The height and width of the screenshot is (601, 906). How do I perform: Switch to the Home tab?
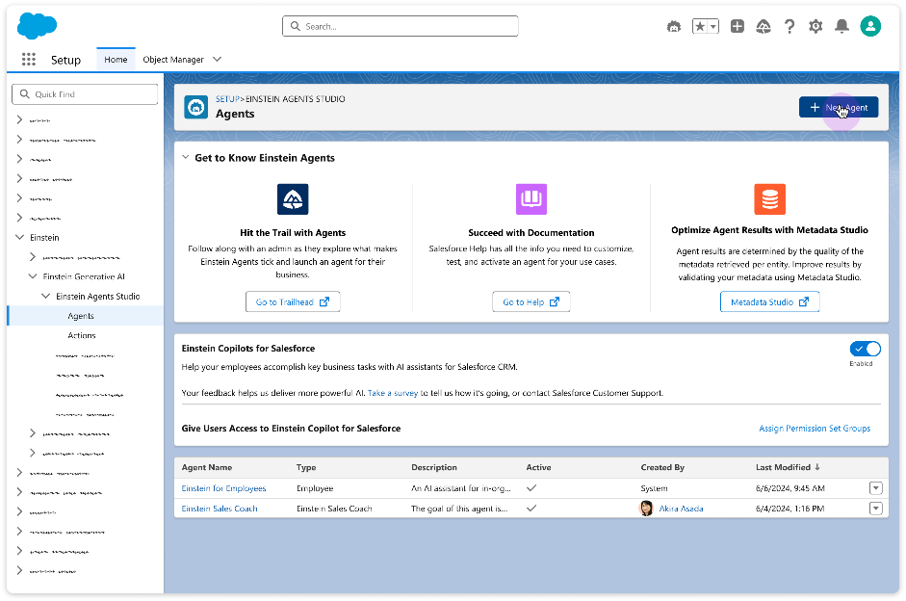116,60
